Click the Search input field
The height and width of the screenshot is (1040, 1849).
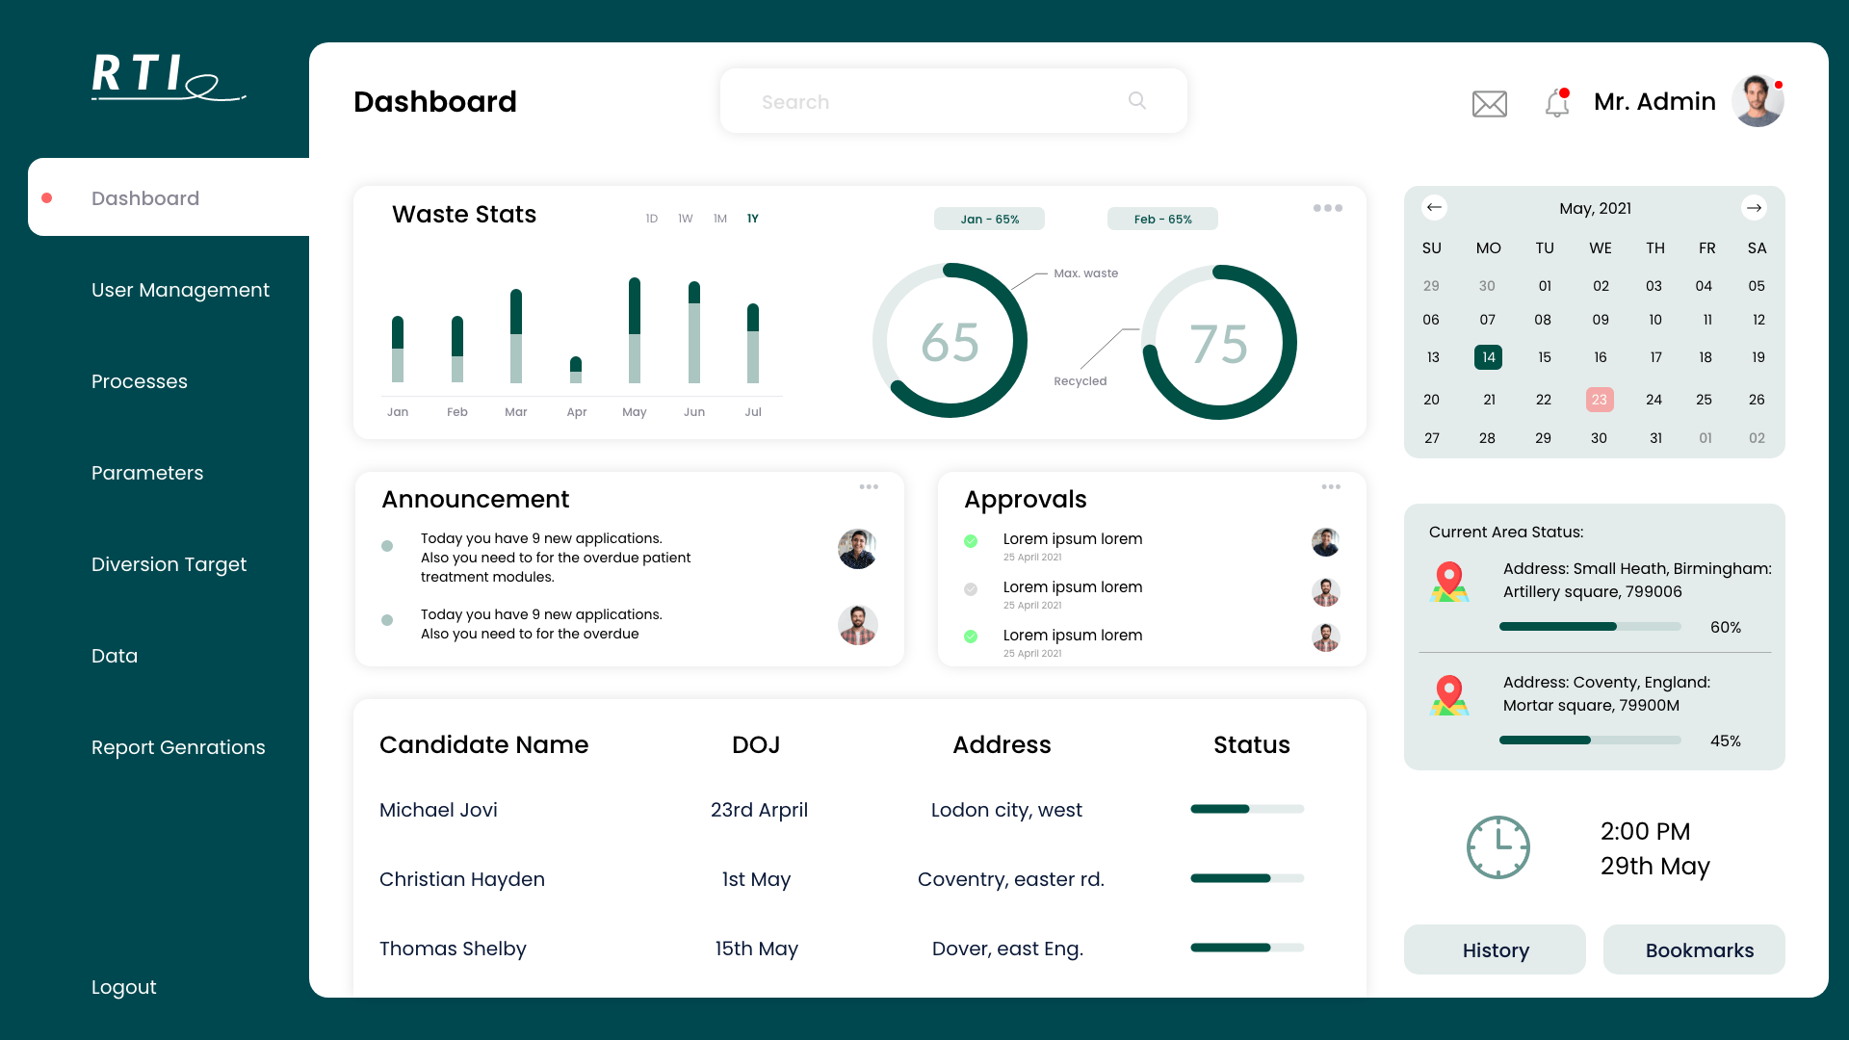click(924, 101)
